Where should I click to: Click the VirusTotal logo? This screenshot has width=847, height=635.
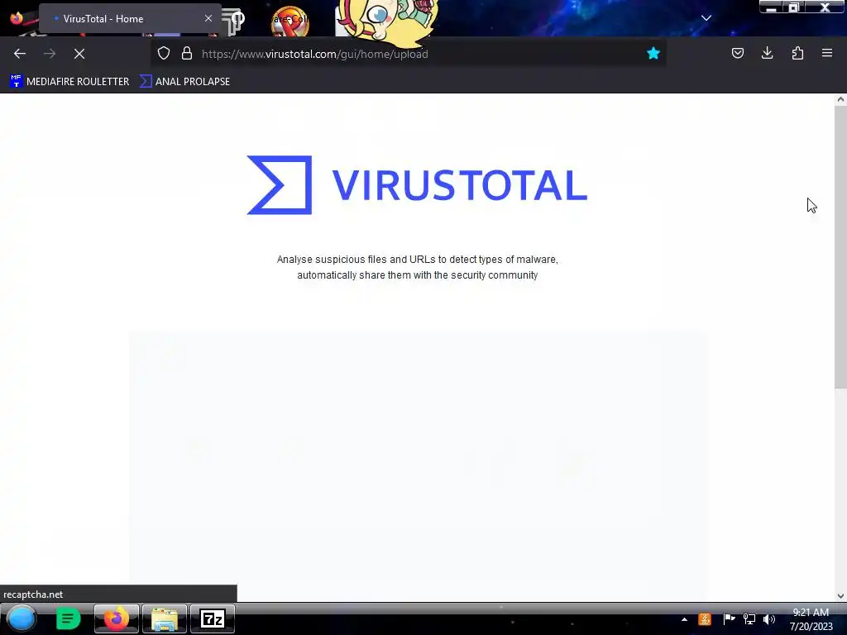[417, 185]
